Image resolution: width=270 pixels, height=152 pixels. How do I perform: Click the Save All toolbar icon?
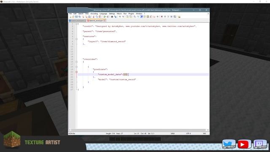coord(80,17)
